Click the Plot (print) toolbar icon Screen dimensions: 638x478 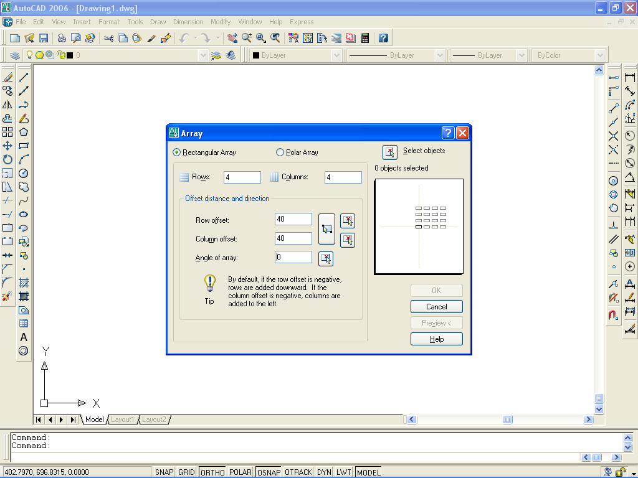click(62, 38)
